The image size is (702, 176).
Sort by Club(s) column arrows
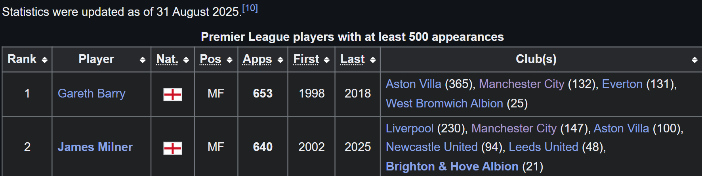pyautogui.click(x=694, y=60)
